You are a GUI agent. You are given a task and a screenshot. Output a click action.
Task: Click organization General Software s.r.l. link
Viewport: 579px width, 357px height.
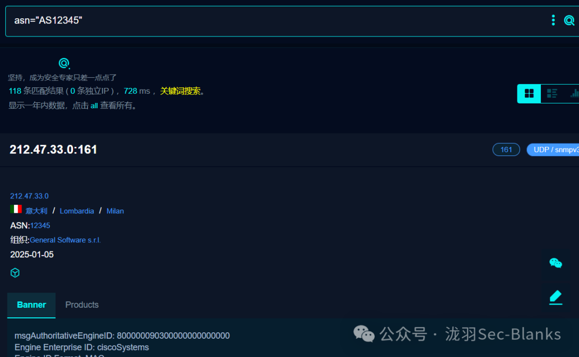point(65,240)
